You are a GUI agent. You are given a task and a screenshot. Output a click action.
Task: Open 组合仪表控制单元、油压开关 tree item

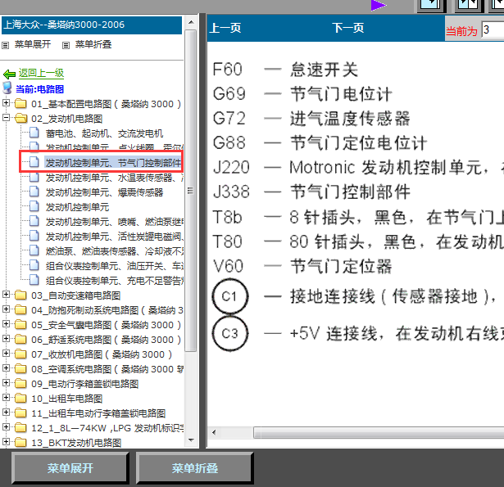[115, 266]
